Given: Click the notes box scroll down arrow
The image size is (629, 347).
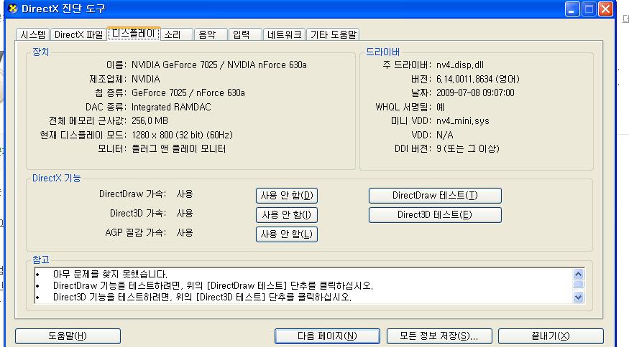Looking at the screenshot, I should (x=578, y=297).
